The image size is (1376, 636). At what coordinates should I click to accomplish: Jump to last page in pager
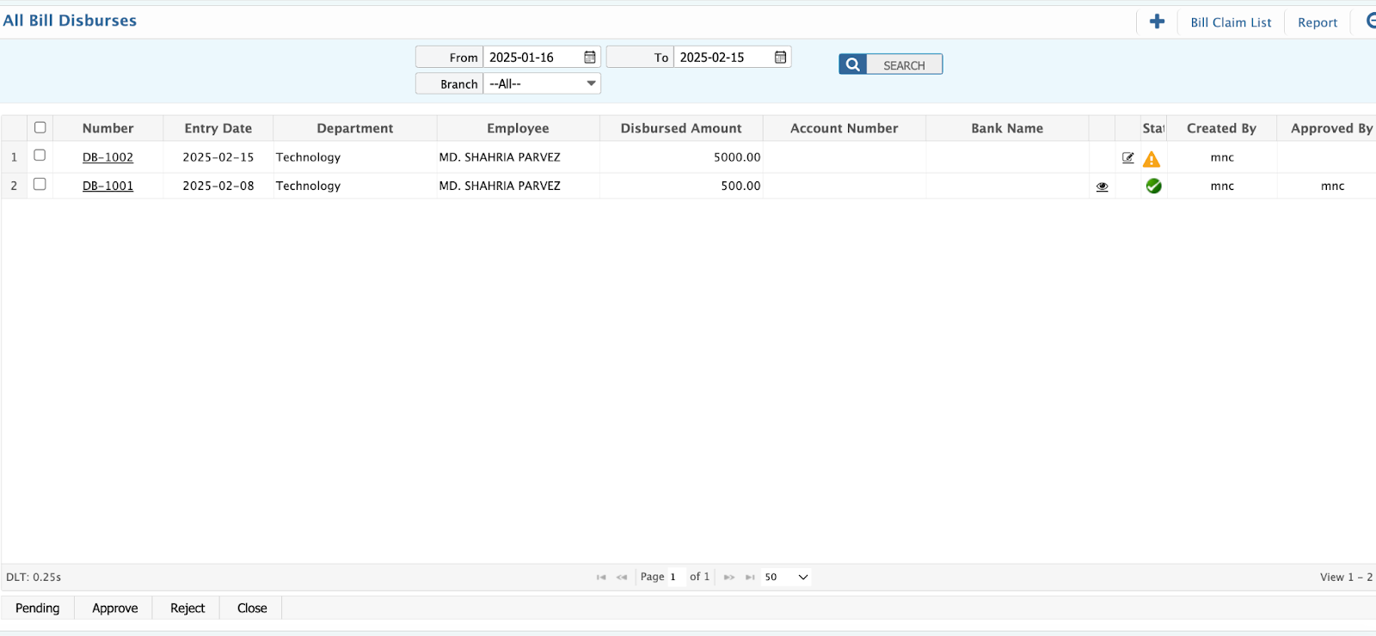point(750,578)
